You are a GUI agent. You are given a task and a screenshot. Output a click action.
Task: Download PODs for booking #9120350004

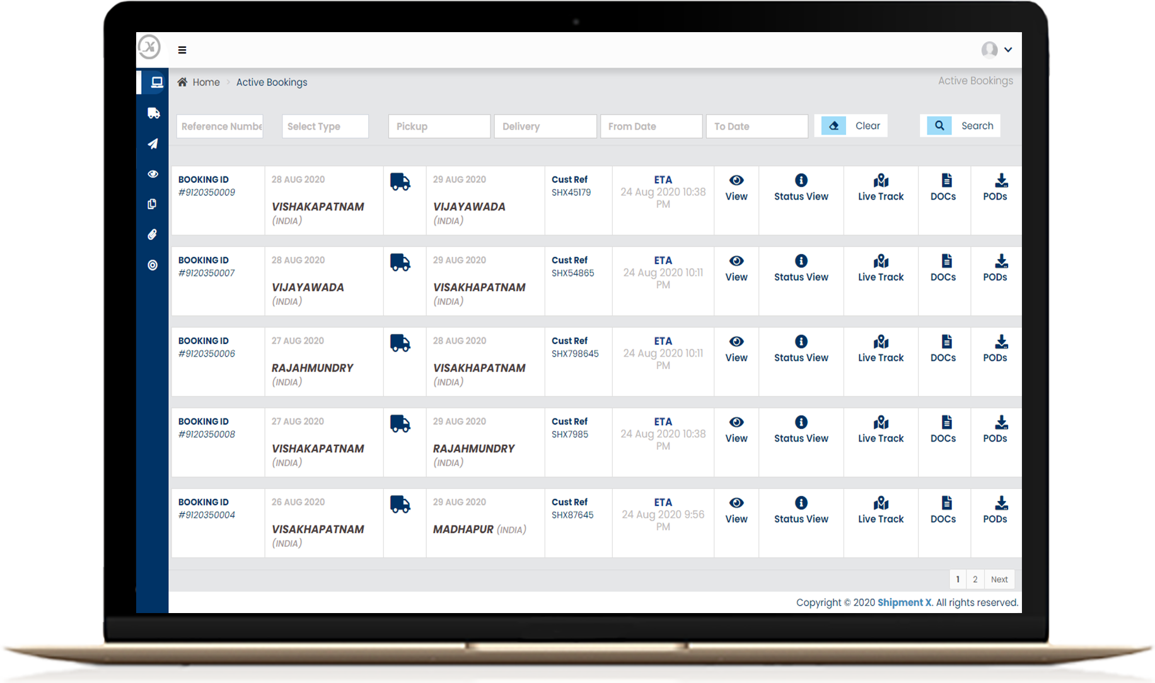pos(995,510)
